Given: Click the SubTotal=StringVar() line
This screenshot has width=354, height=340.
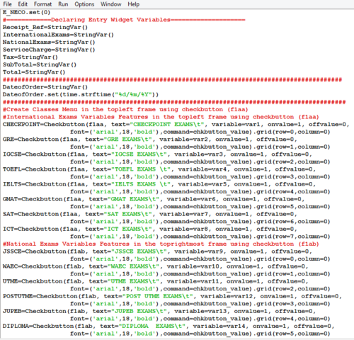Looking at the screenshot, I should (40, 65).
